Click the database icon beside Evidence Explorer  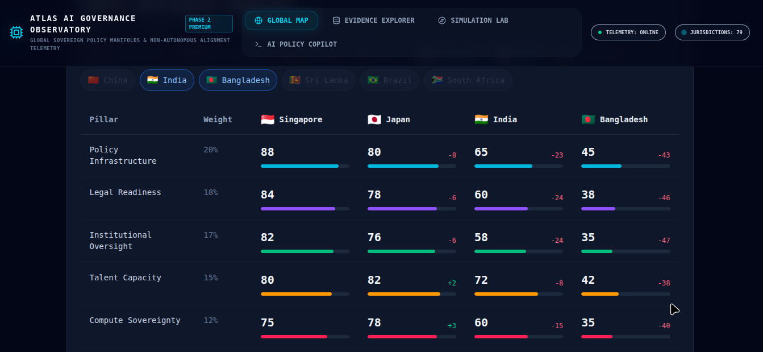(x=336, y=20)
